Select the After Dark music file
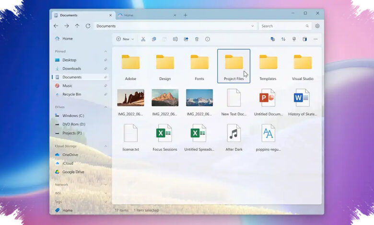Screen dimensions: 374x225 [x=234, y=137]
